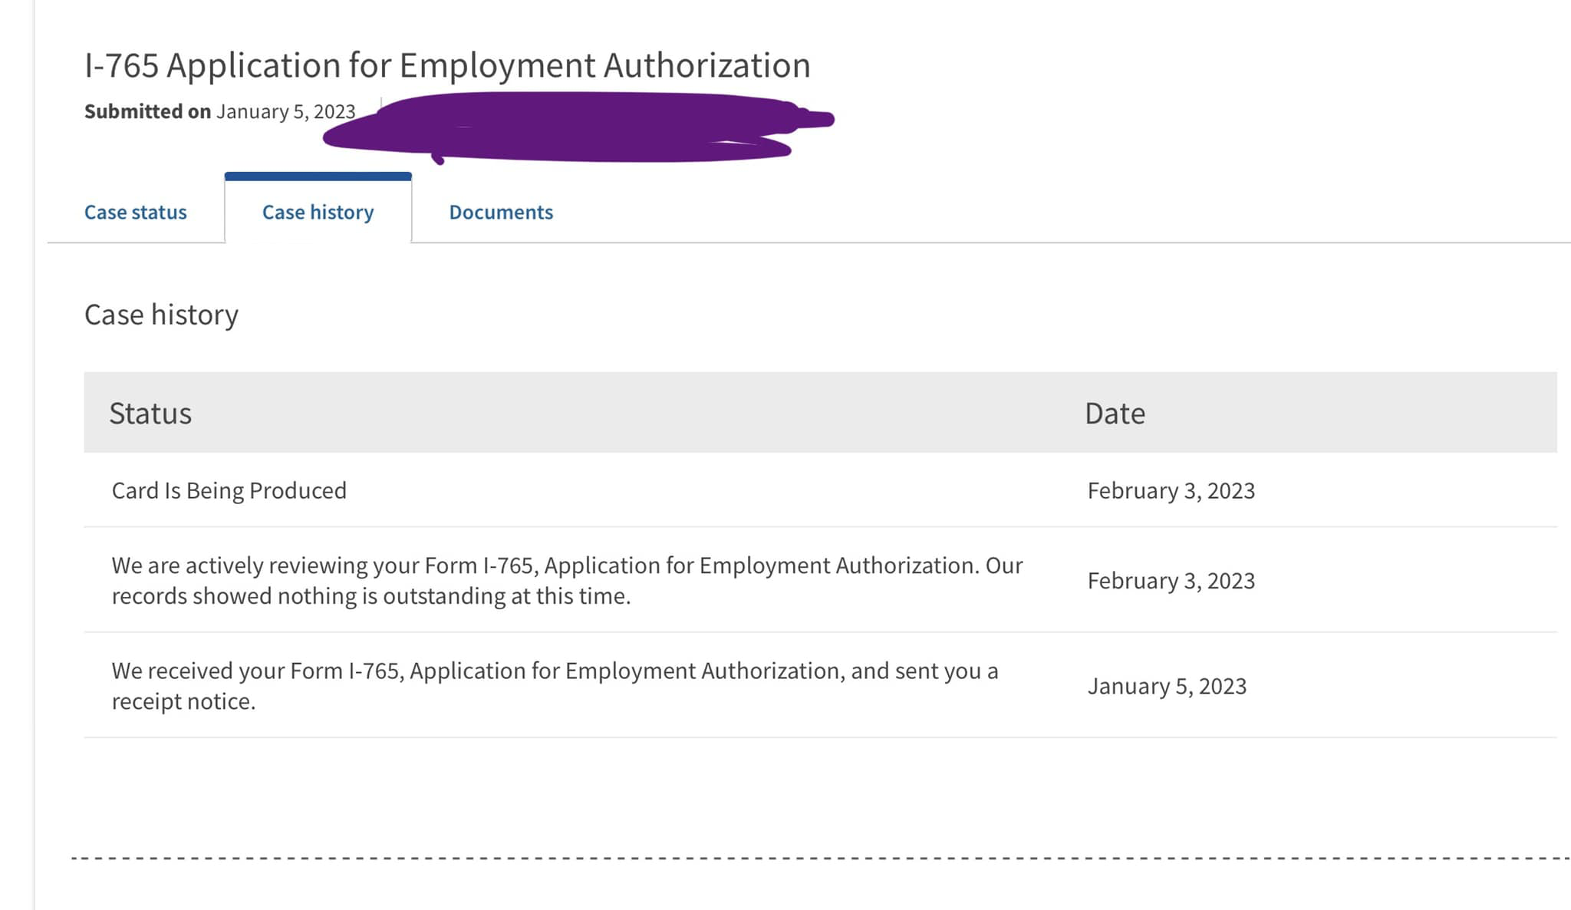1571x910 pixels.
Task: Click the bold Submitted on label
Action: pos(147,111)
